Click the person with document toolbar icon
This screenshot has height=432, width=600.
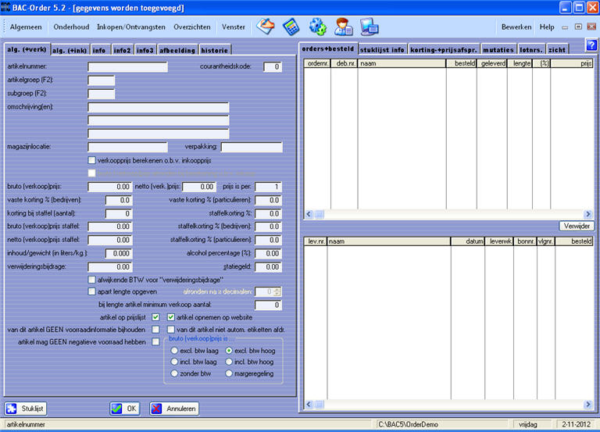click(343, 27)
